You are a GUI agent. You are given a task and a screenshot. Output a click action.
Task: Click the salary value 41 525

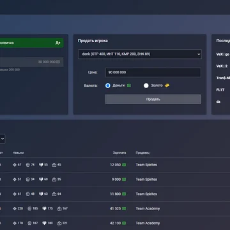coord(116,208)
